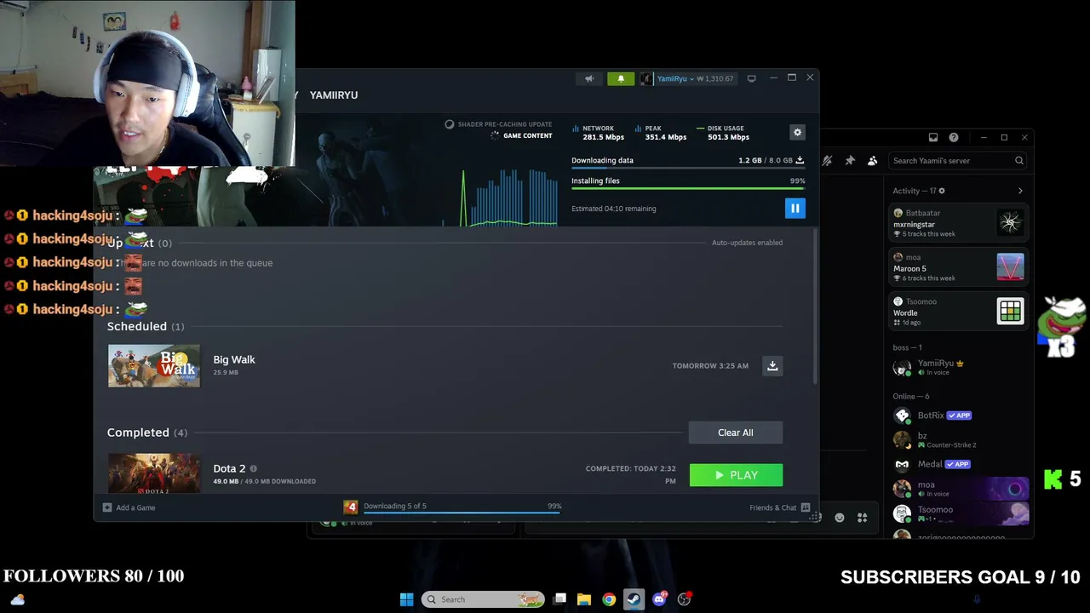Open OBS Studio from the taskbar
The image size is (1090, 613).
tap(684, 599)
